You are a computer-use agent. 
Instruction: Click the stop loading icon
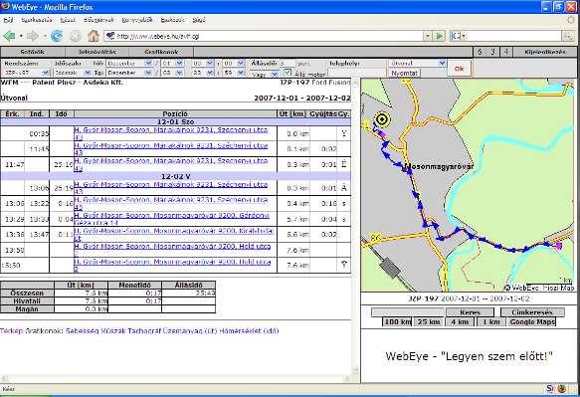click(x=75, y=36)
